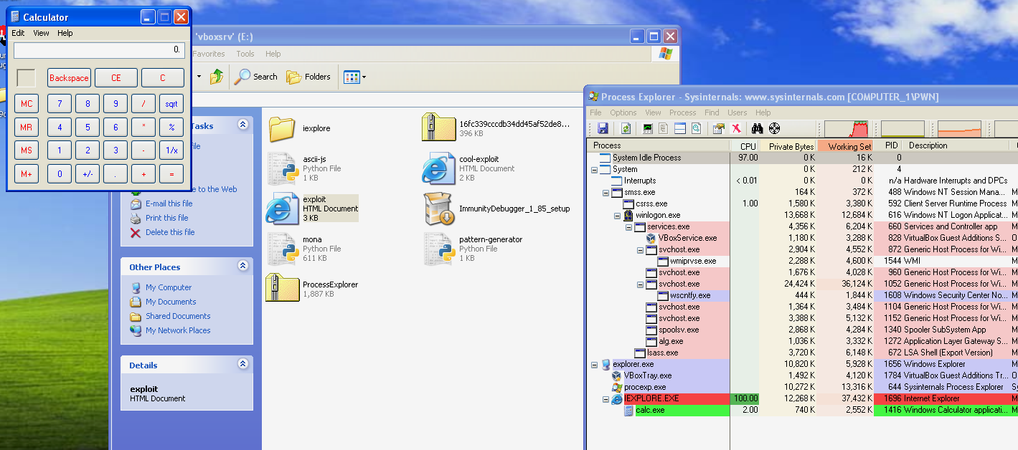
Task: Sort by the Working Set column header
Action: point(846,146)
